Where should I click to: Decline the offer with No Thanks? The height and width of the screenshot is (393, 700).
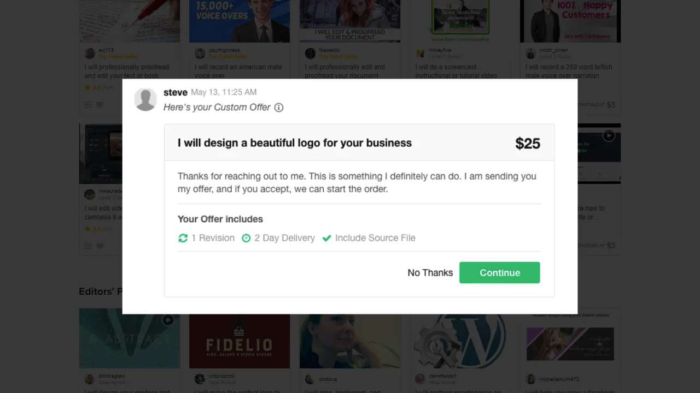pyautogui.click(x=430, y=273)
